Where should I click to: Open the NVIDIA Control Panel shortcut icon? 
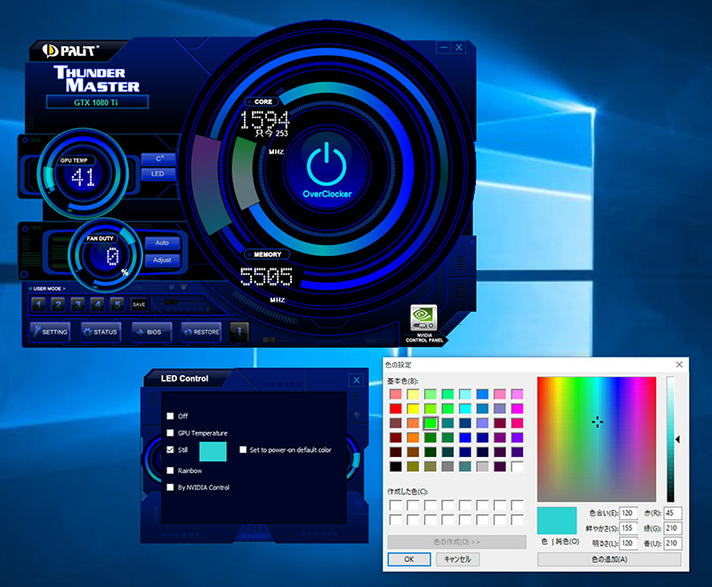[424, 318]
